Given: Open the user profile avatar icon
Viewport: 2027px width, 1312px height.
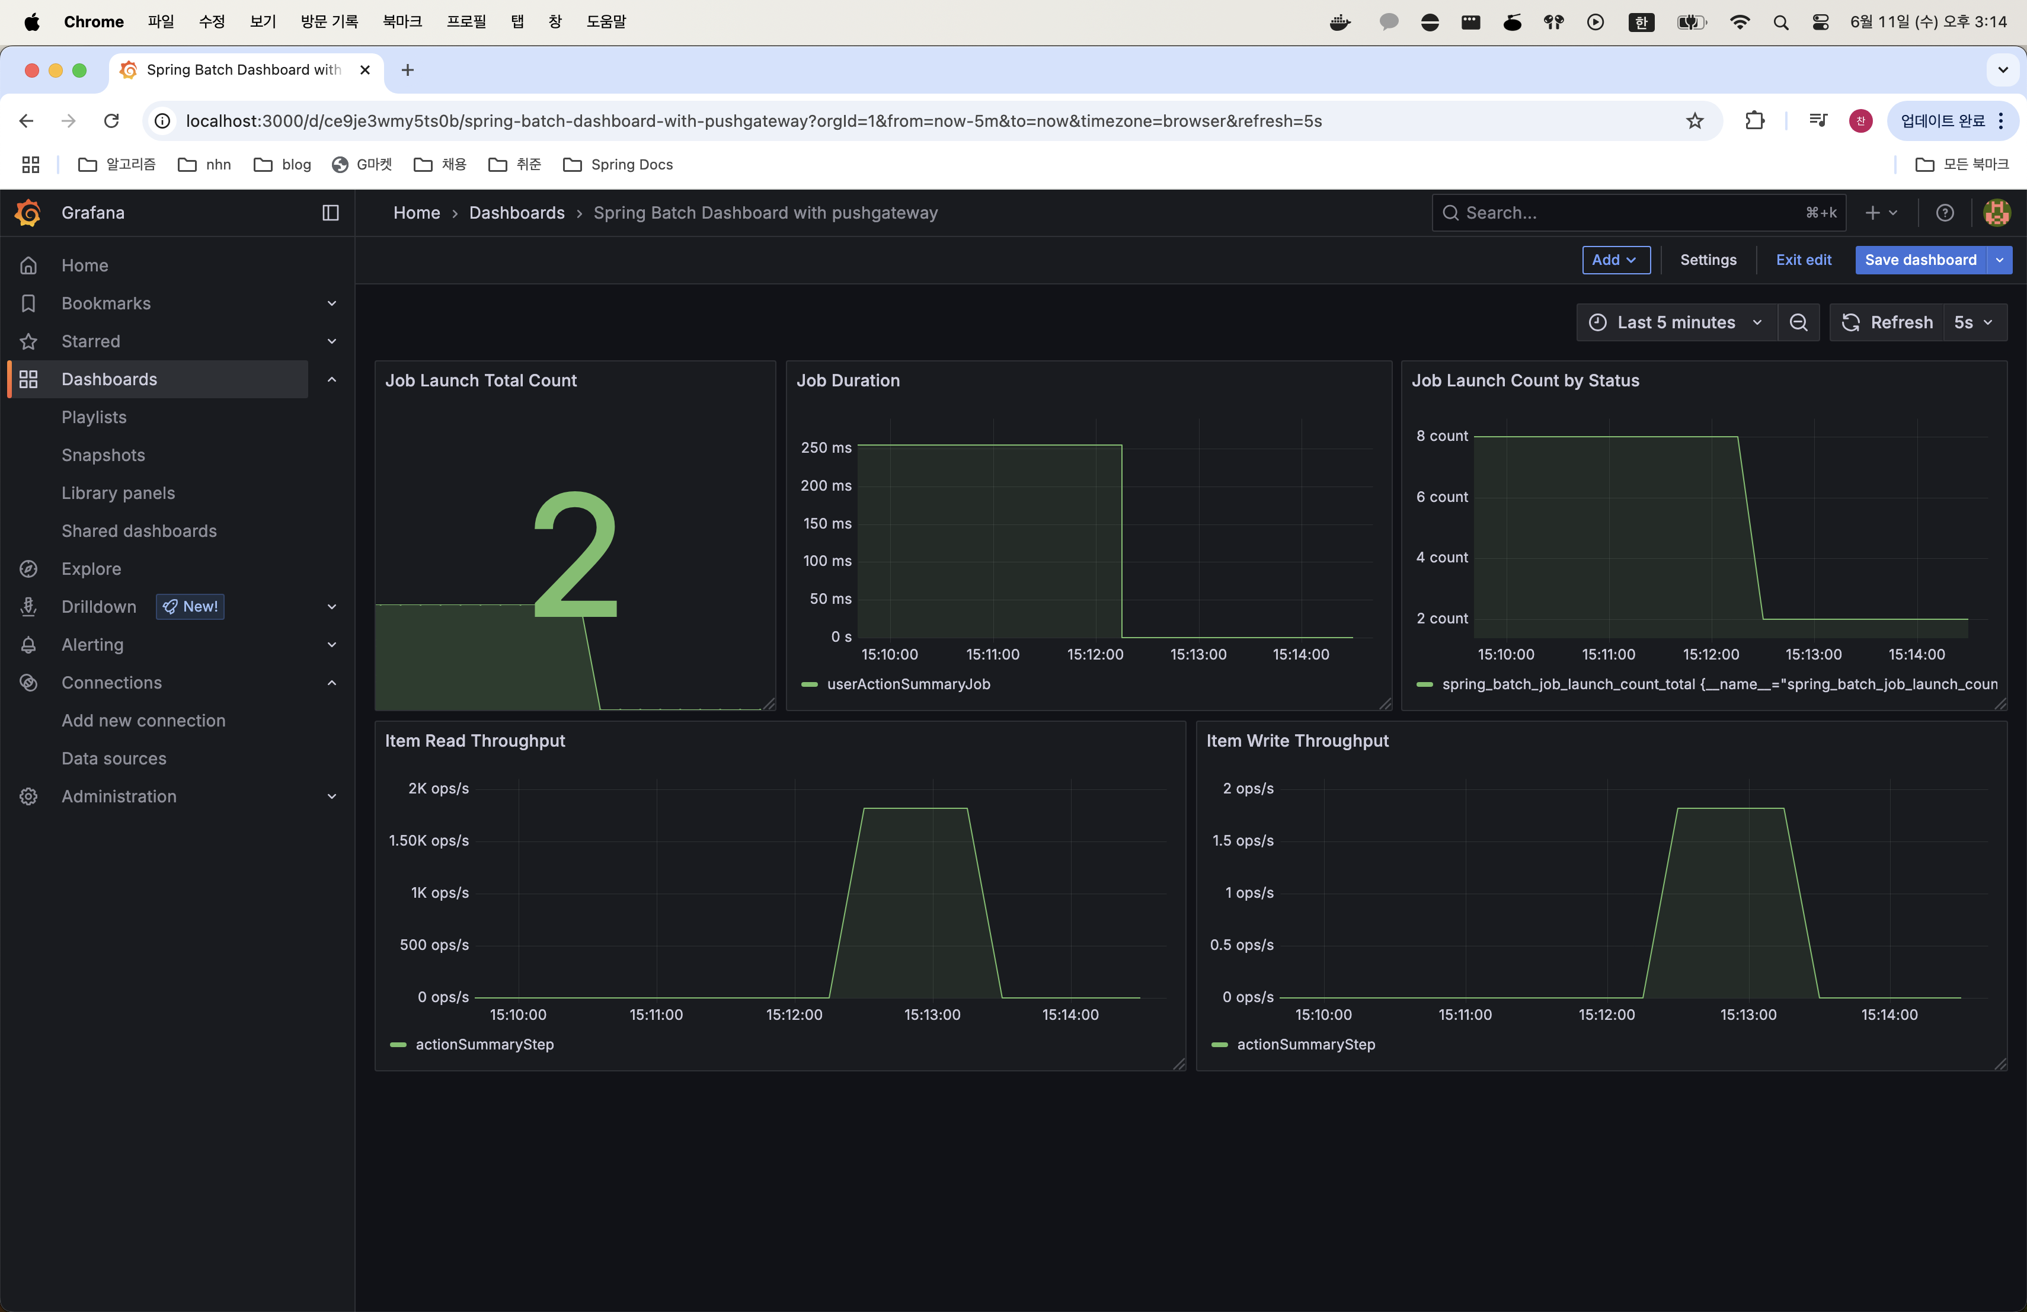Looking at the screenshot, I should coord(1996,213).
